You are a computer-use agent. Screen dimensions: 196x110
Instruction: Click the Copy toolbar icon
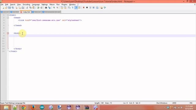click(x=30, y=8)
